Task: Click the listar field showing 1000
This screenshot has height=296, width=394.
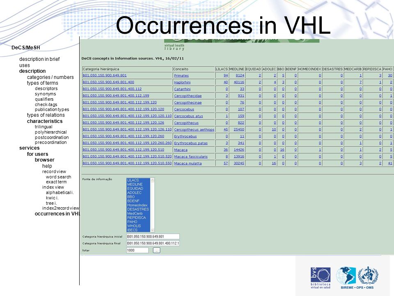Action: (x=137, y=250)
